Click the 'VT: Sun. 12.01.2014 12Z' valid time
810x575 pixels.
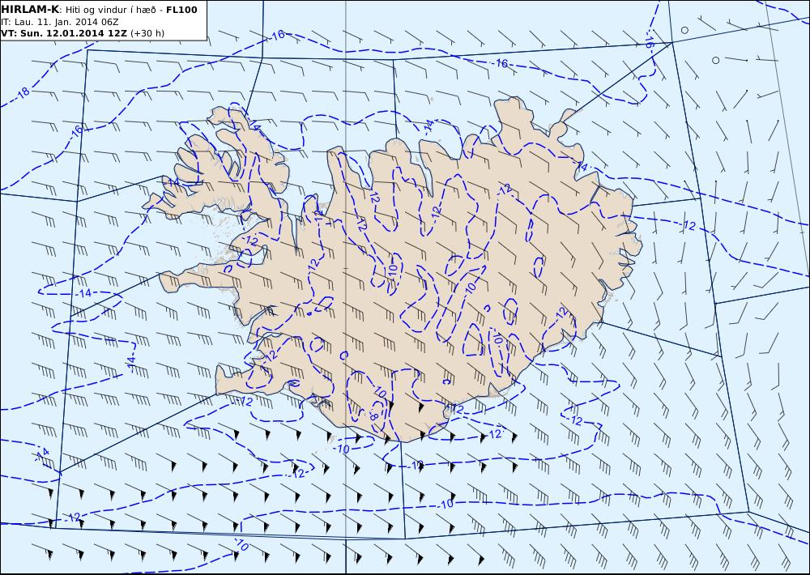point(64,33)
